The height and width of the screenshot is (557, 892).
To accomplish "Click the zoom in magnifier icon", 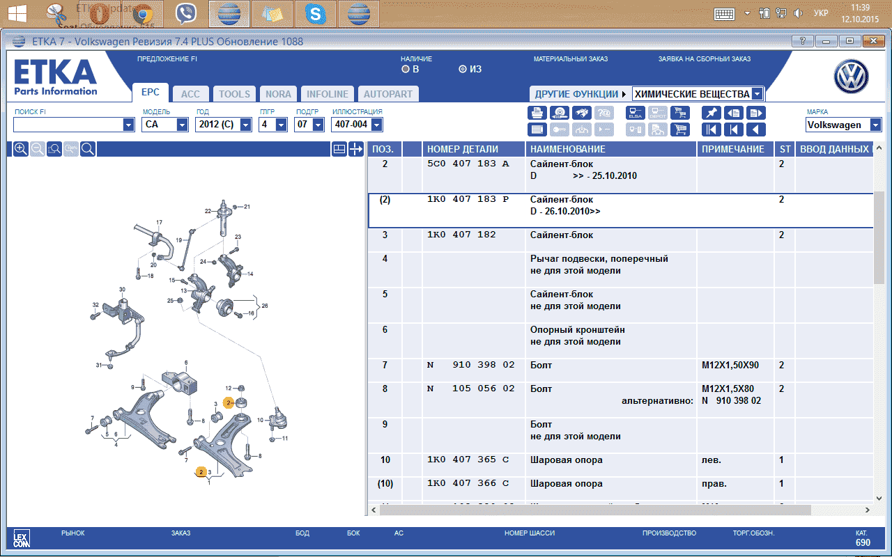I will [x=21, y=148].
